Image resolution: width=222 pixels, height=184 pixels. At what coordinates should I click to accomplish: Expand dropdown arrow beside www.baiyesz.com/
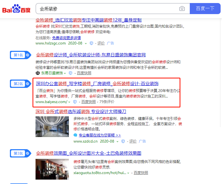pos(69,102)
